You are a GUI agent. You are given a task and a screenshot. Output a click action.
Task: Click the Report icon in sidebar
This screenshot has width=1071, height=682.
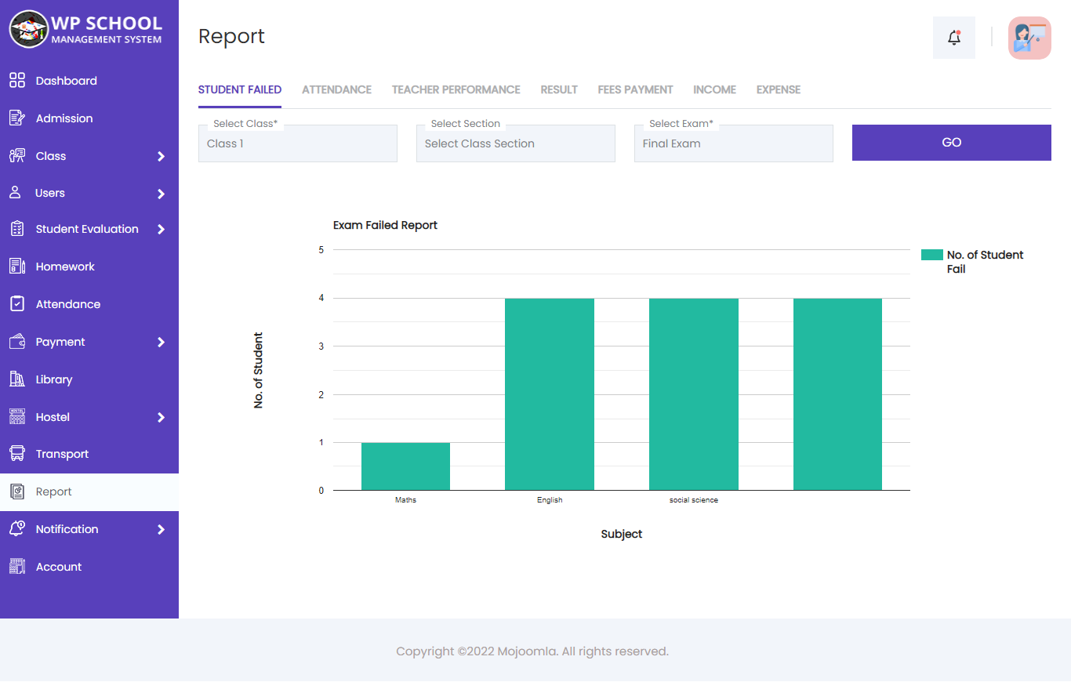[x=17, y=492]
